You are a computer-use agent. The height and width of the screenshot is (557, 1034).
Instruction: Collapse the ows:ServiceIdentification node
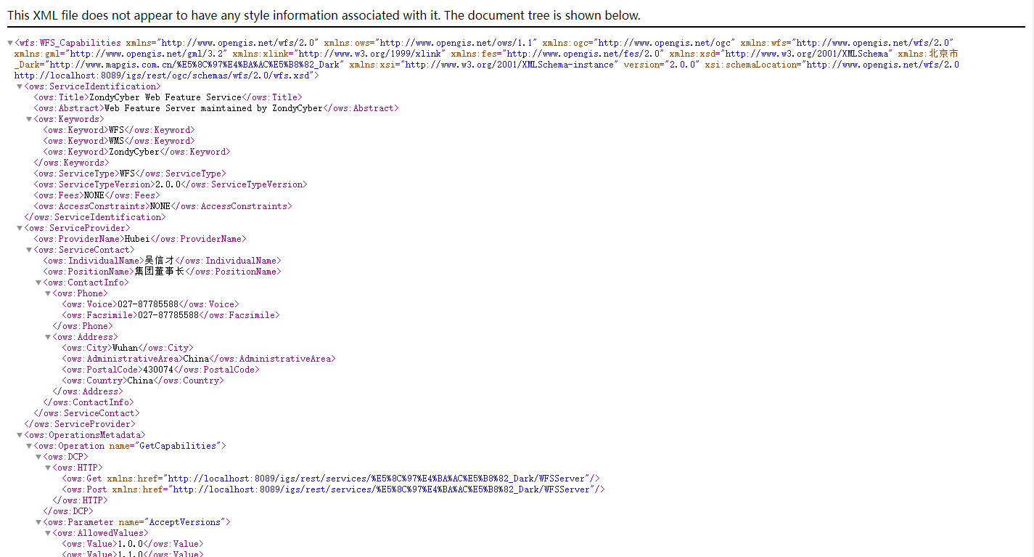[20, 86]
